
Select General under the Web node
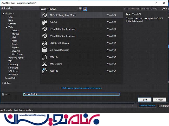click(15, 31)
